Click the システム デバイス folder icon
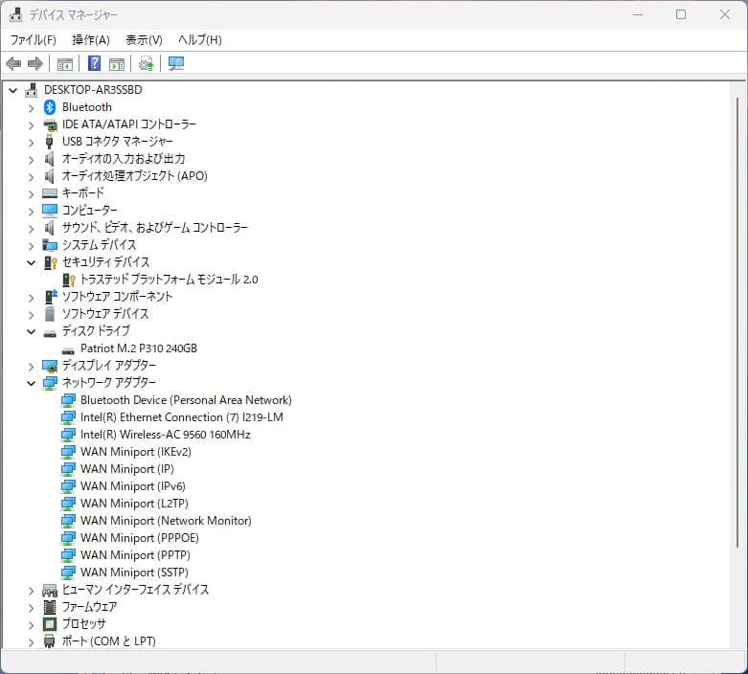 point(50,245)
